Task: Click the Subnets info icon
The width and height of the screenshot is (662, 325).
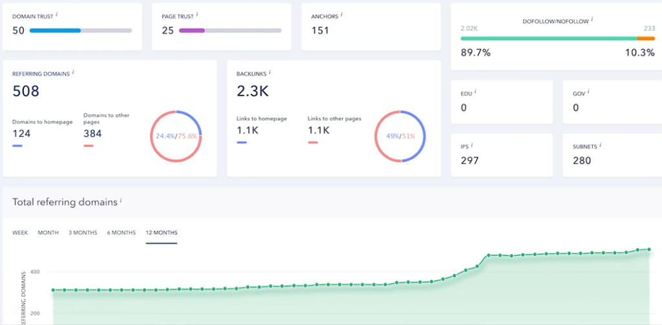Action: coord(601,145)
